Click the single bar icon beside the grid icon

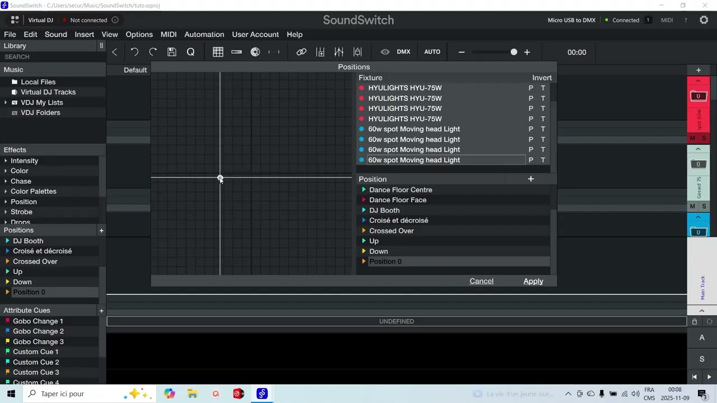[x=236, y=52]
